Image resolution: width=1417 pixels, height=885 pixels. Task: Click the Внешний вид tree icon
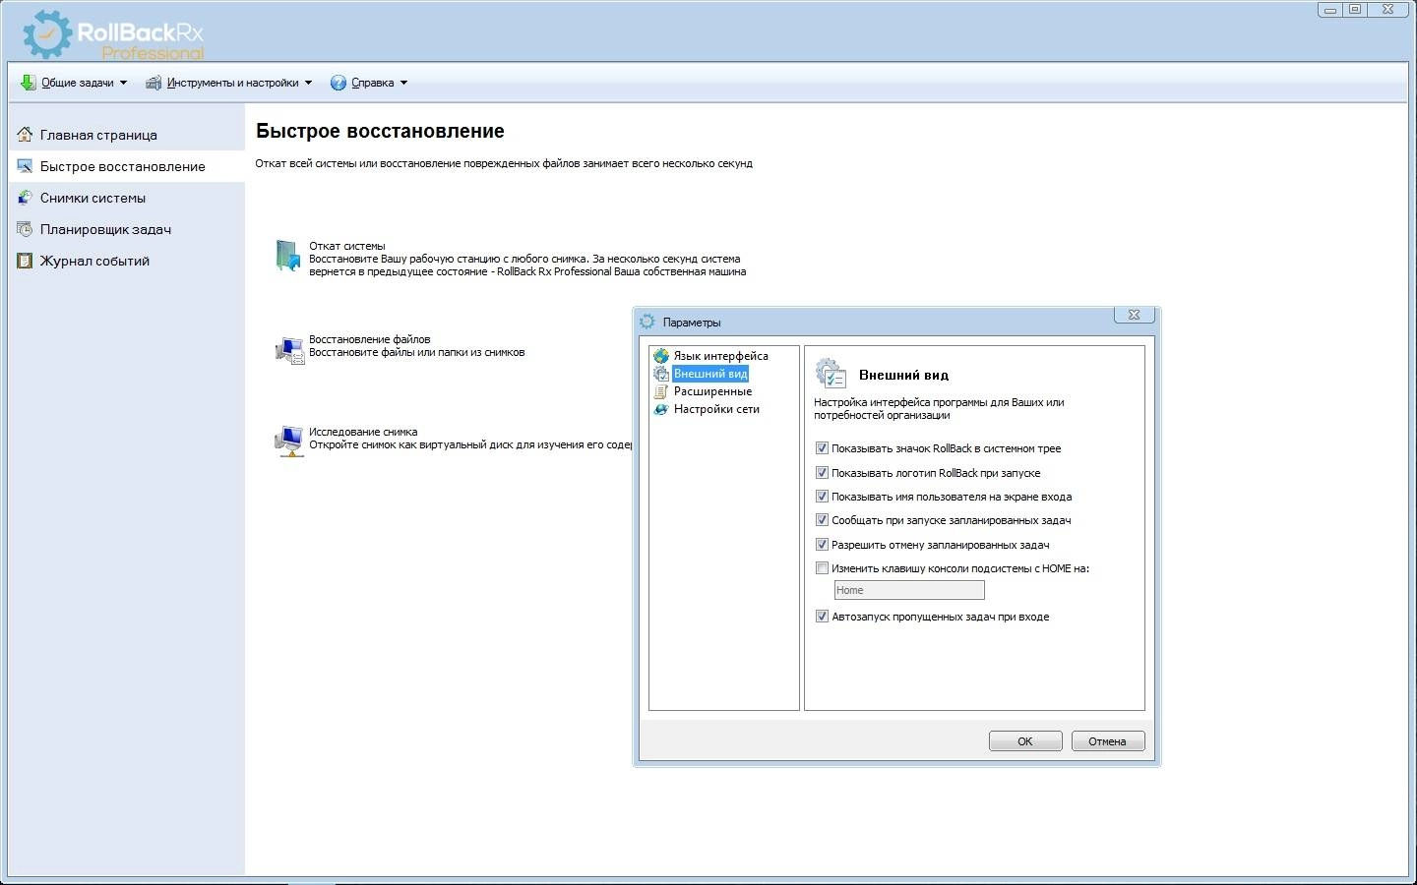coord(661,374)
